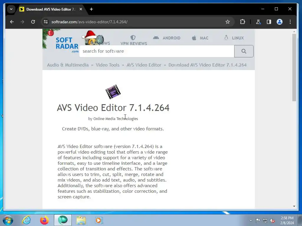Open the Chrome three-dot menu

tap(290, 22)
